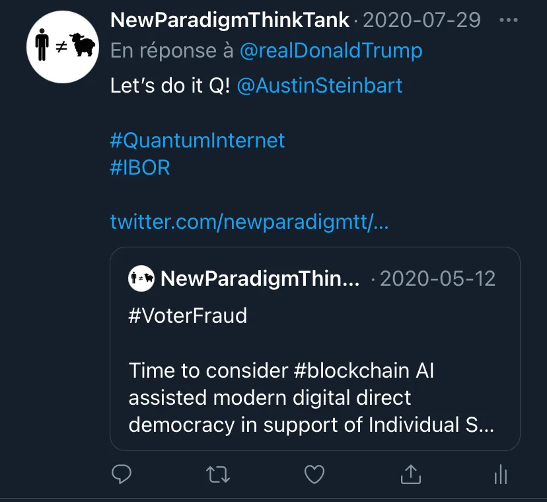Click the NewParadigmThinkTank display name

(229, 20)
